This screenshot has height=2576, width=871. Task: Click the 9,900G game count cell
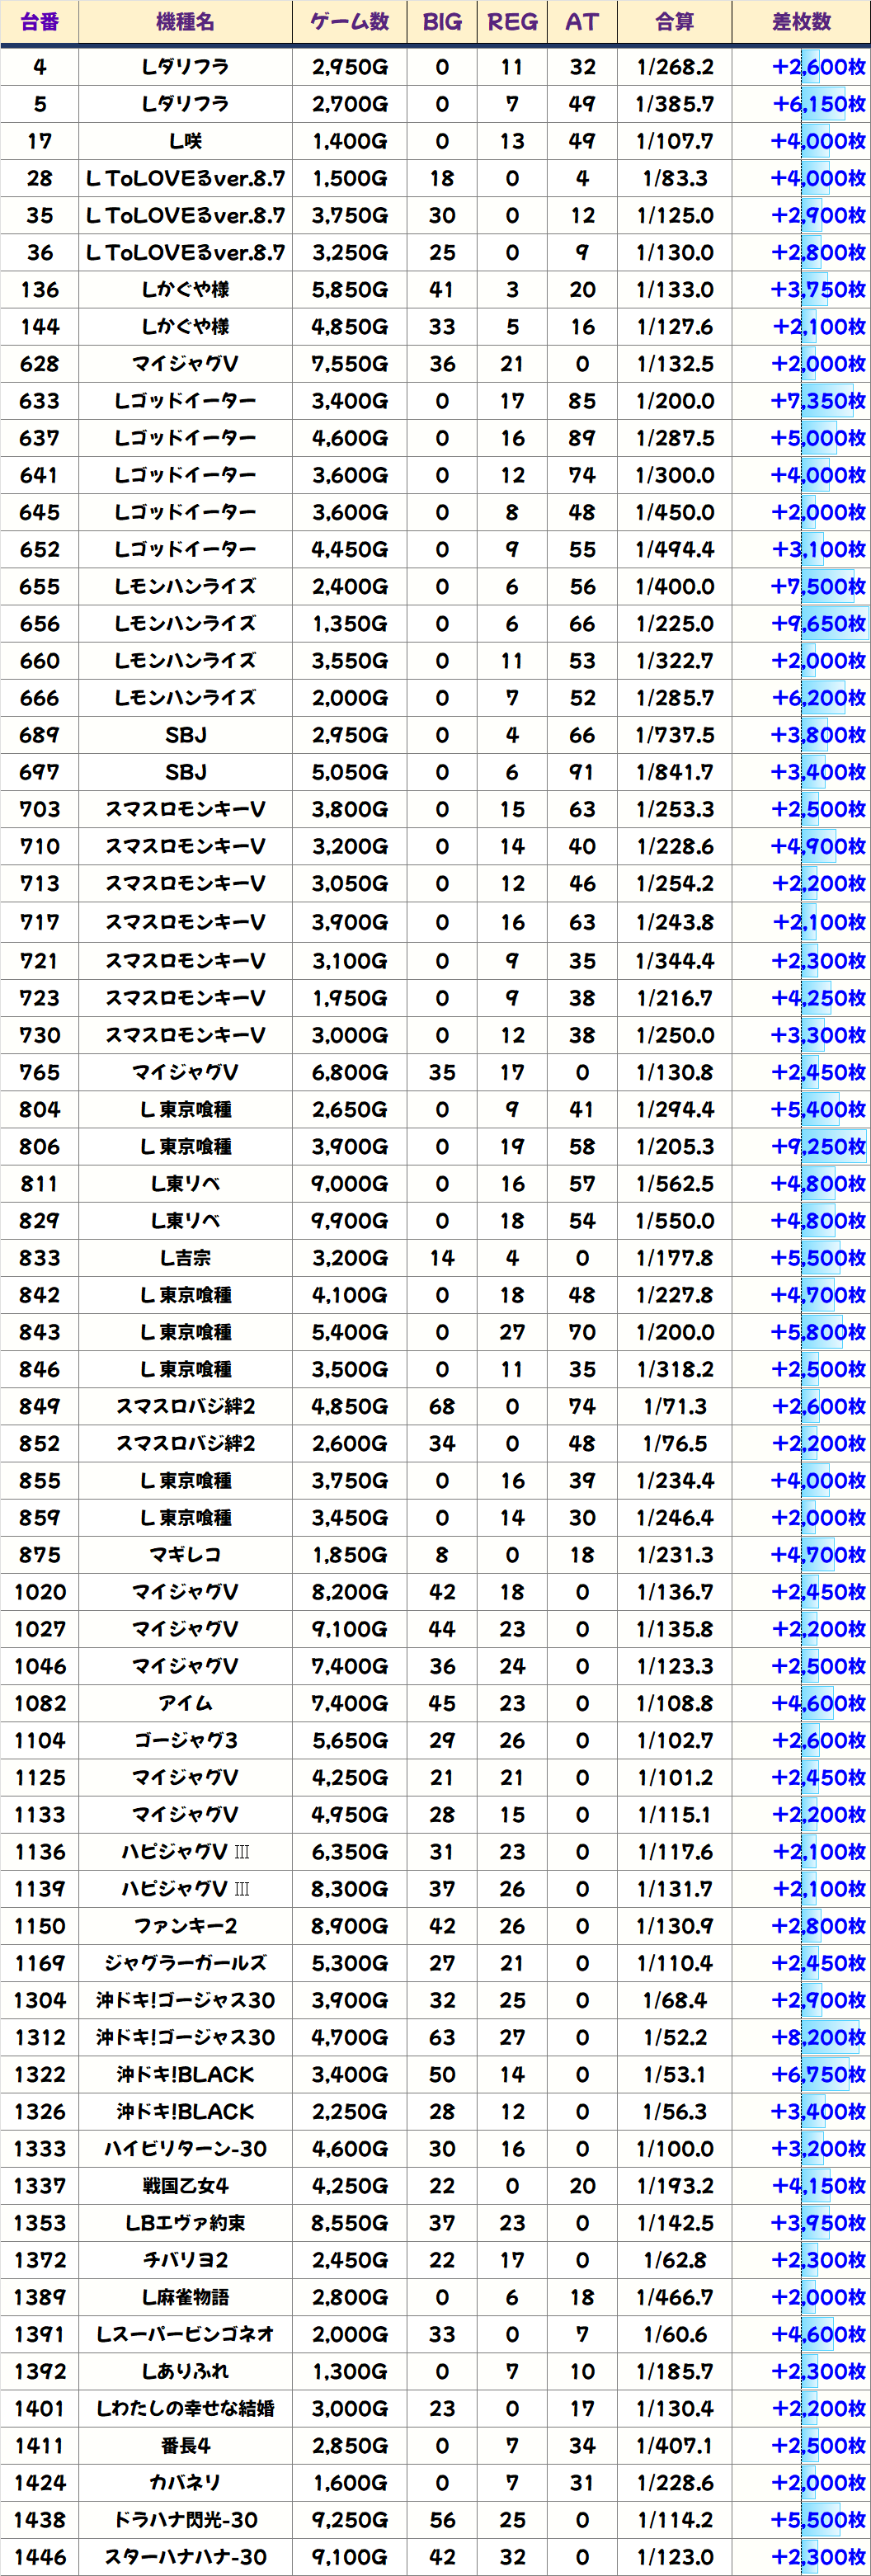click(349, 1221)
